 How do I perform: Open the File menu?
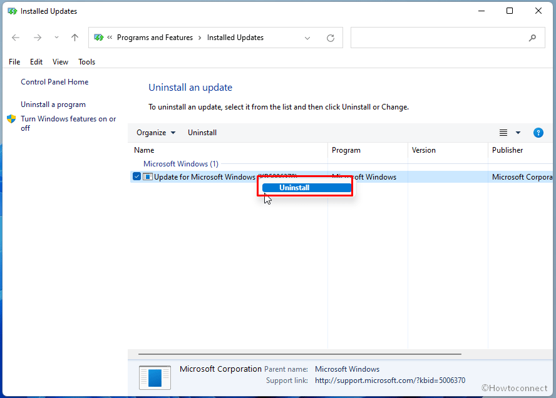click(x=14, y=62)
